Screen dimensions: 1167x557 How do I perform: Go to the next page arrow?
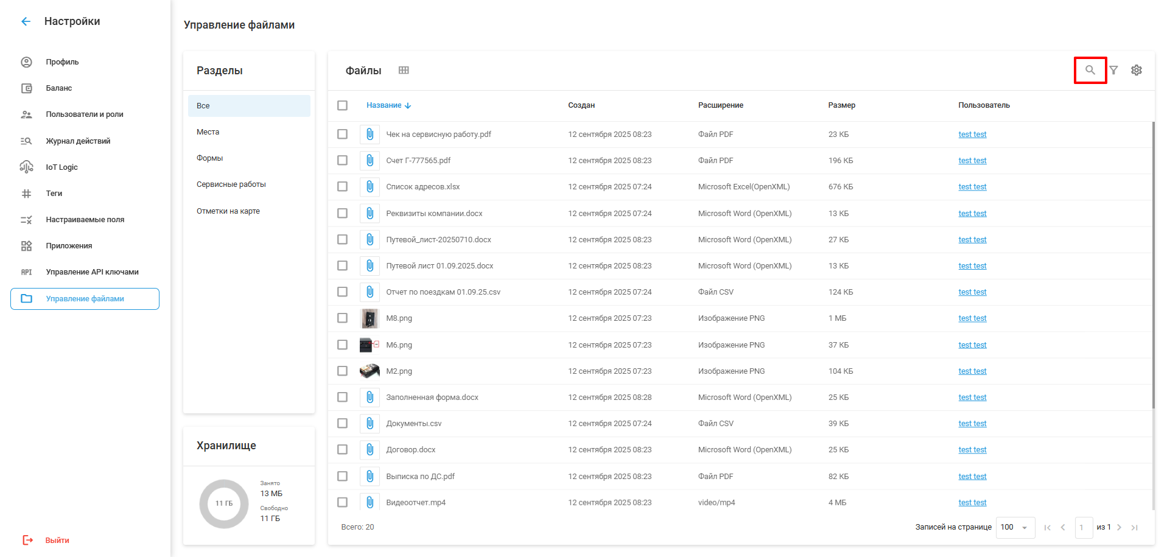click(x=1119, y=527)
